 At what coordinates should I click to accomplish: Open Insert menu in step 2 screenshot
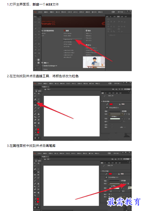pyautogui.click(x=57, y=84)
